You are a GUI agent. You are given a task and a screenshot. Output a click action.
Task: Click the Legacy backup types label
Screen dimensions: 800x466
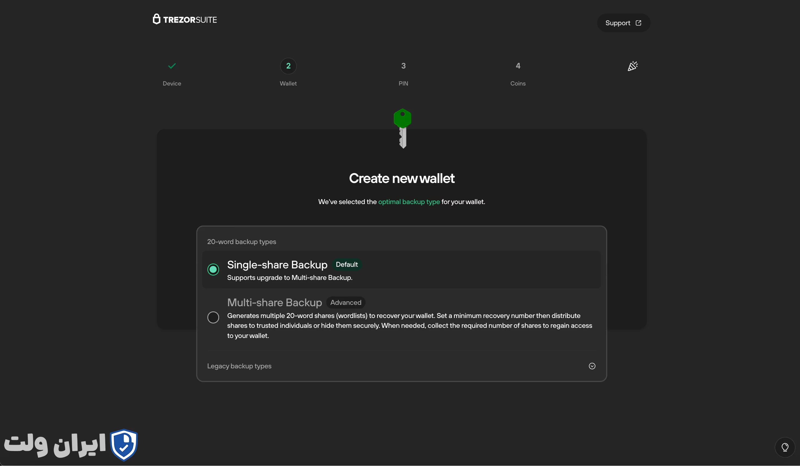(x=239, y=366)
